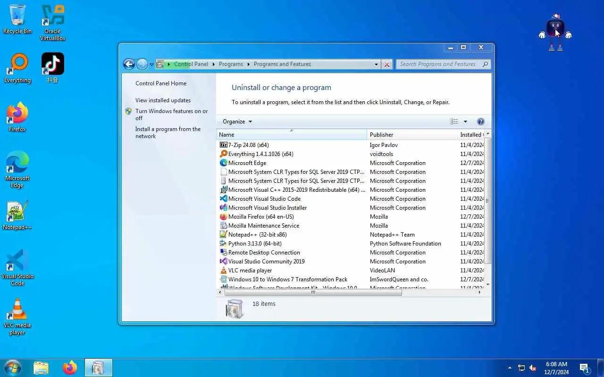Select Microsoft Edge desktop shortcut
Image resolution: width=604 pixels, height=377 pixels.
(x=17, y=170)
